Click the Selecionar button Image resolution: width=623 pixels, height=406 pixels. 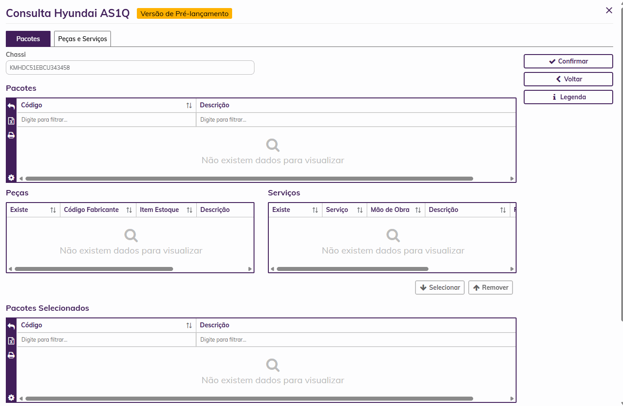click(x=440, y=288)
